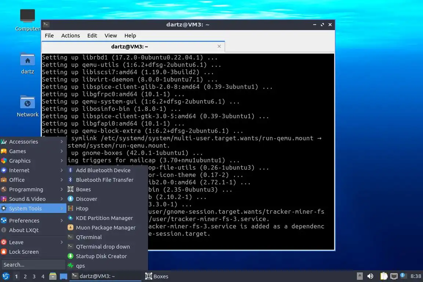Screen dimensions: 423x282
Task: Click the Bluetooth File Transfer icon
Action: click(70, 180)
